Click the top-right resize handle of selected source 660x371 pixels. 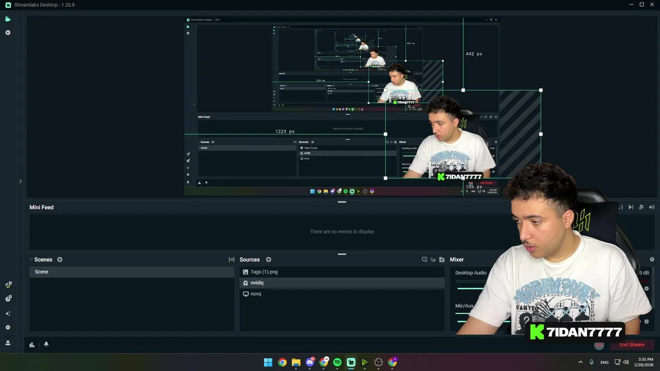541,90
